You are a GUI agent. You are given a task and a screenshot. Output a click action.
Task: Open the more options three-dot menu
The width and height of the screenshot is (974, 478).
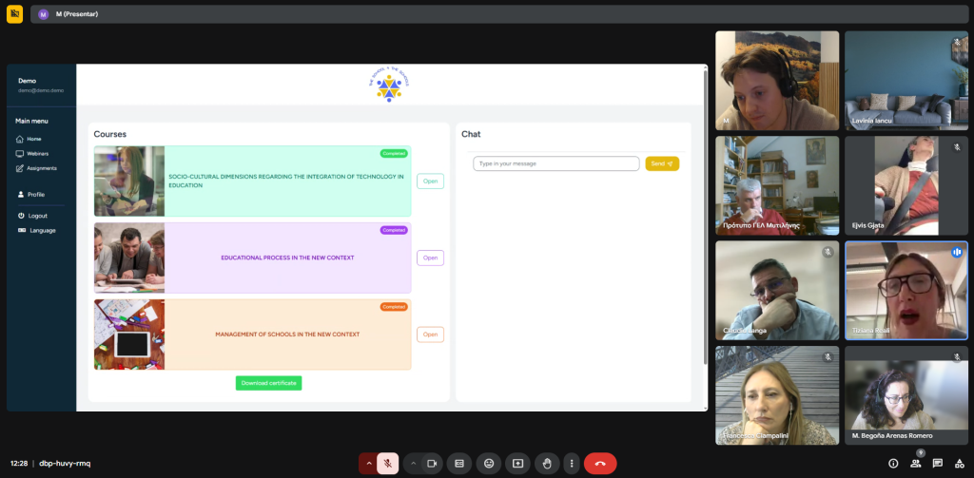click(x=571, y=464)
